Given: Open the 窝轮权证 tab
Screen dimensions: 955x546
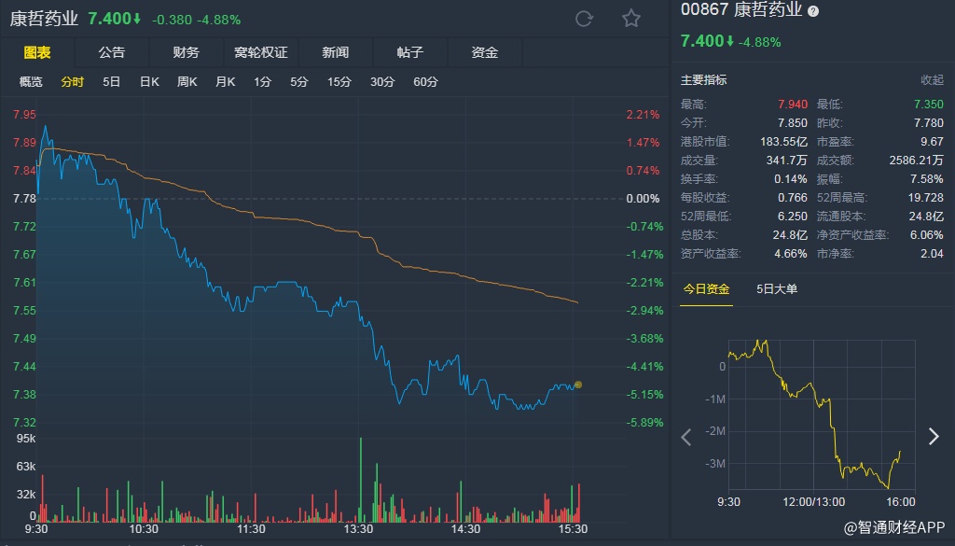Looking at the screenshot, I should [x=261, y=52].
